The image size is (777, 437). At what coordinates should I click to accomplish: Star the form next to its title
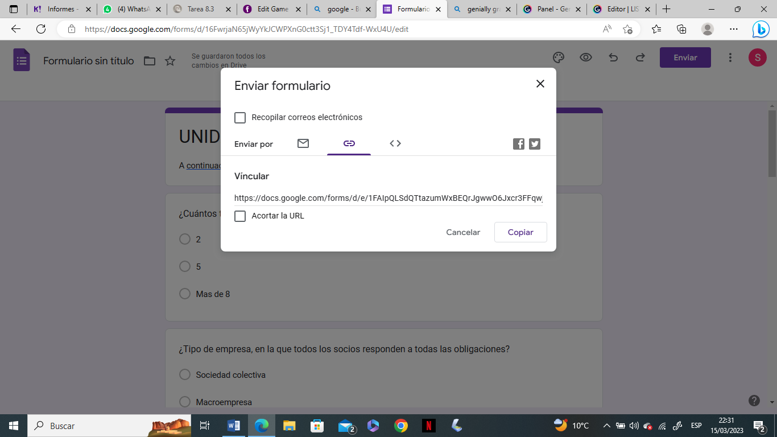click(x=170, y=60)
